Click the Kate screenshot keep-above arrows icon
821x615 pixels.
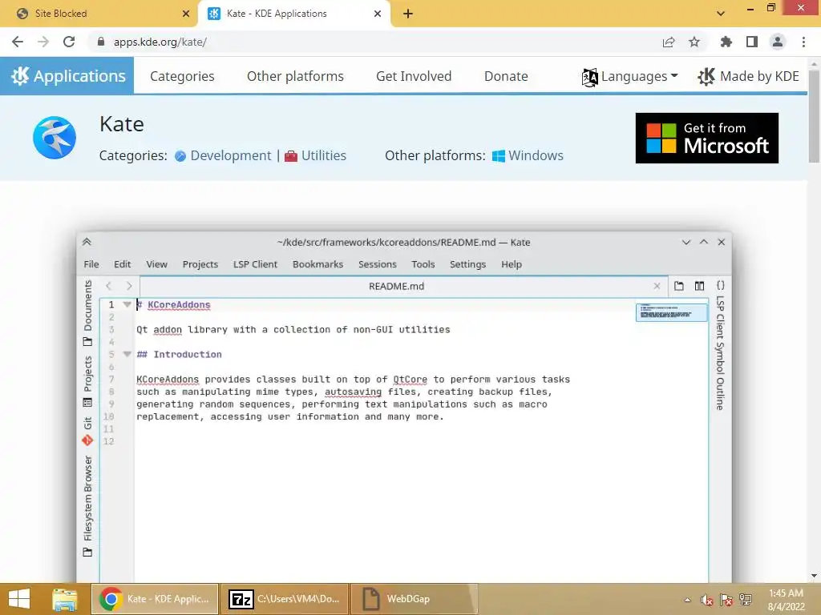click(x=87, y=242)
